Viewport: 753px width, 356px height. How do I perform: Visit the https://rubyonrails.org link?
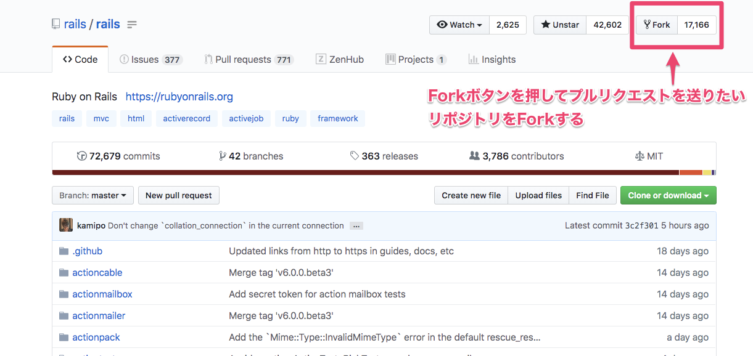point(179,97)
